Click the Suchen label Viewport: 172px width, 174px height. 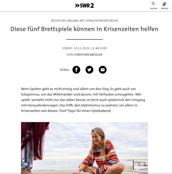tap(153, 8)
